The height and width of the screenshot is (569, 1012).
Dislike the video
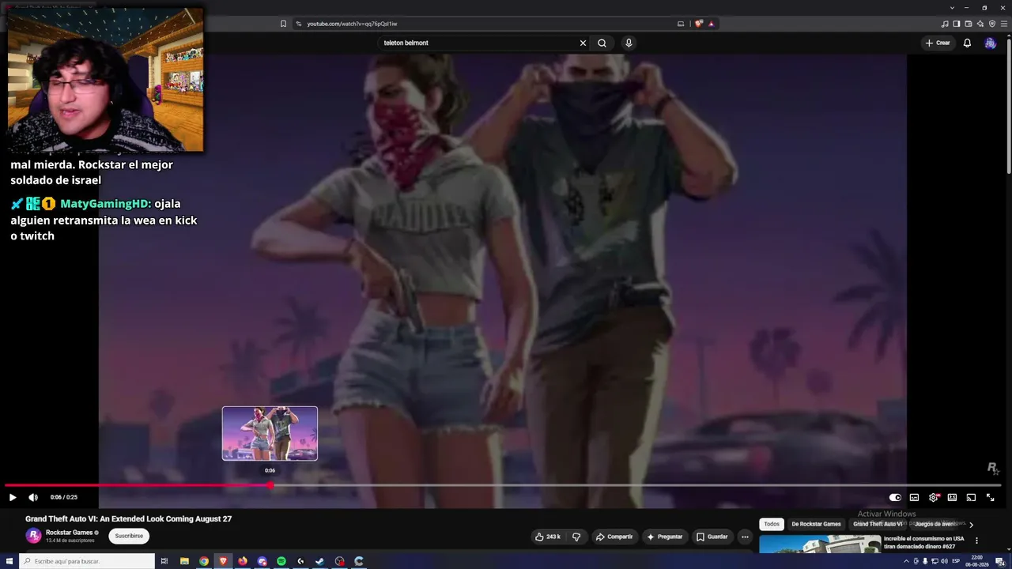pos(576,537)
